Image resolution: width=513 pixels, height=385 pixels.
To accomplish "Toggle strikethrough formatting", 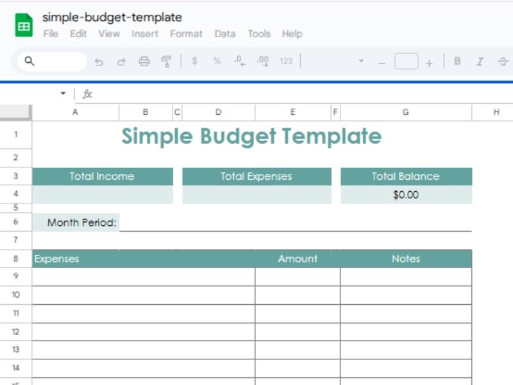I will pyautogui.click(x=503, y=61).
